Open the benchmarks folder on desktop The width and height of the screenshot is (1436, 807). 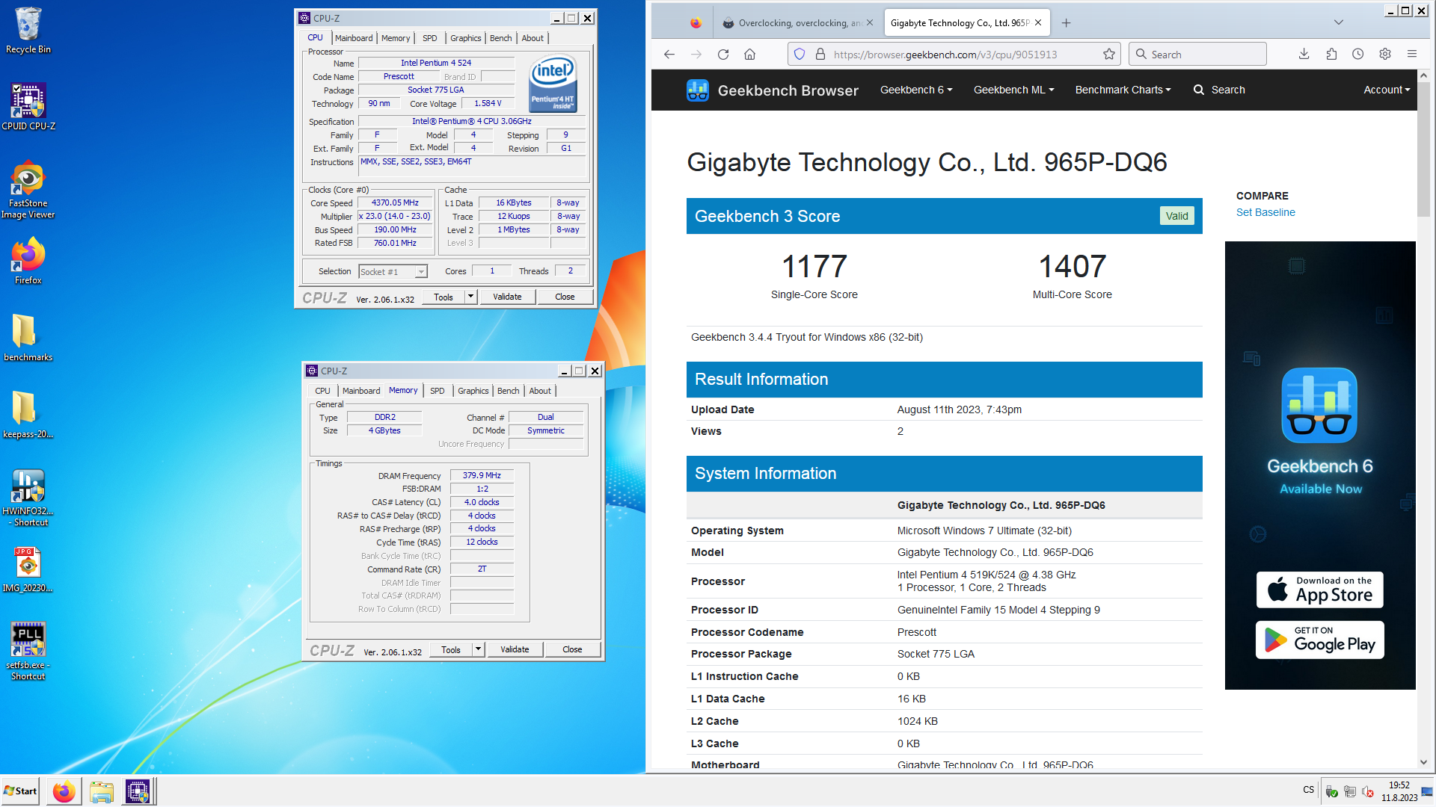(28, 338)
